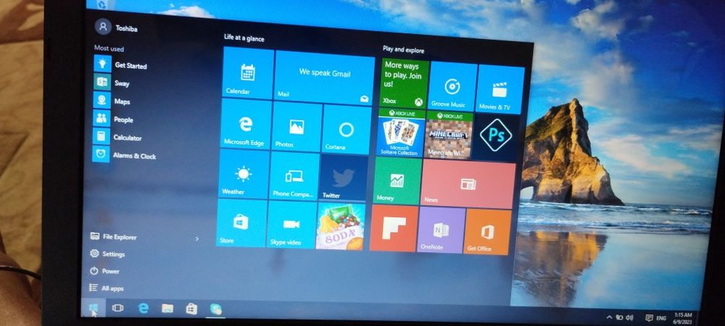The height and width of the screenshot is (326, 725).
Task: Open the News tile
Action: (468, 184)
